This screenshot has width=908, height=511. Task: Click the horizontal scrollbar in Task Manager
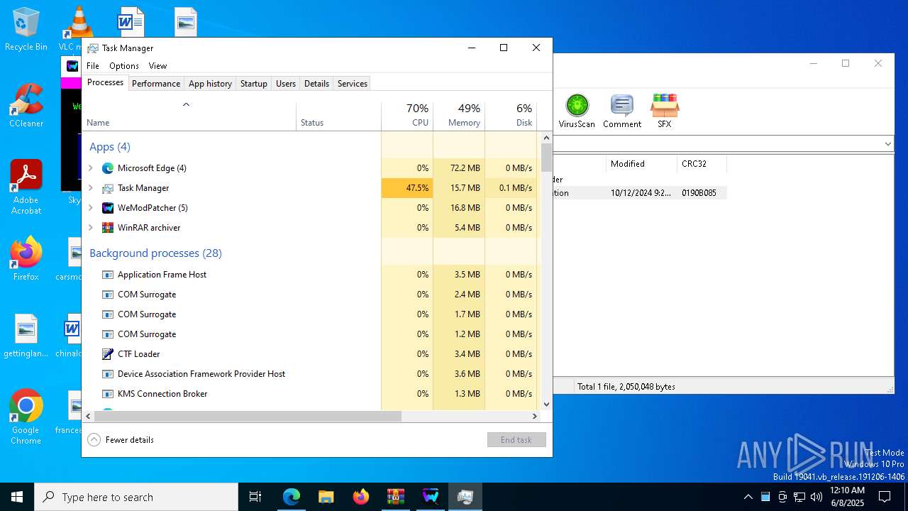[x=248, y=417]
